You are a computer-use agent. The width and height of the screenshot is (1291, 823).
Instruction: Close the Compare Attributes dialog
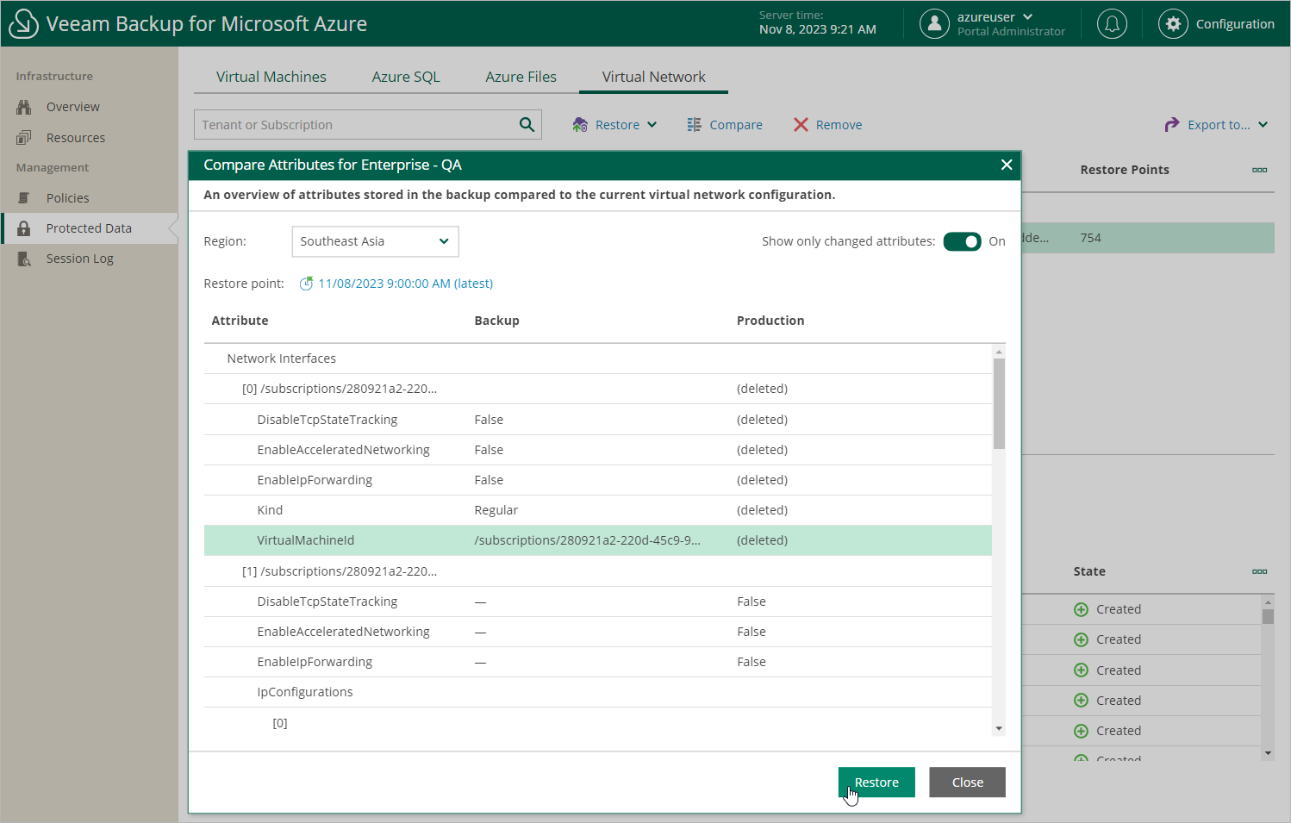point(1007,165)
